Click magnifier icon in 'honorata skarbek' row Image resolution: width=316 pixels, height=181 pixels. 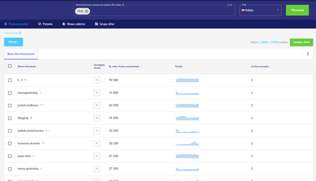(97, 144)
